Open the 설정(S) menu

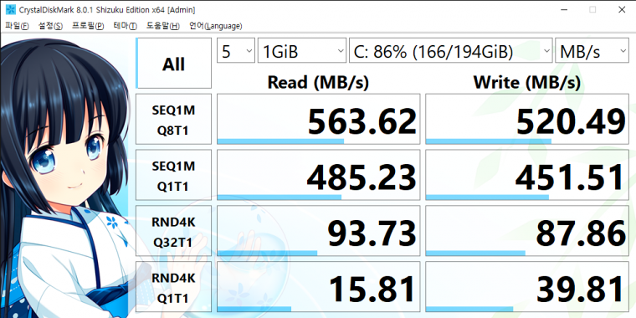click(x=51, y=26)
